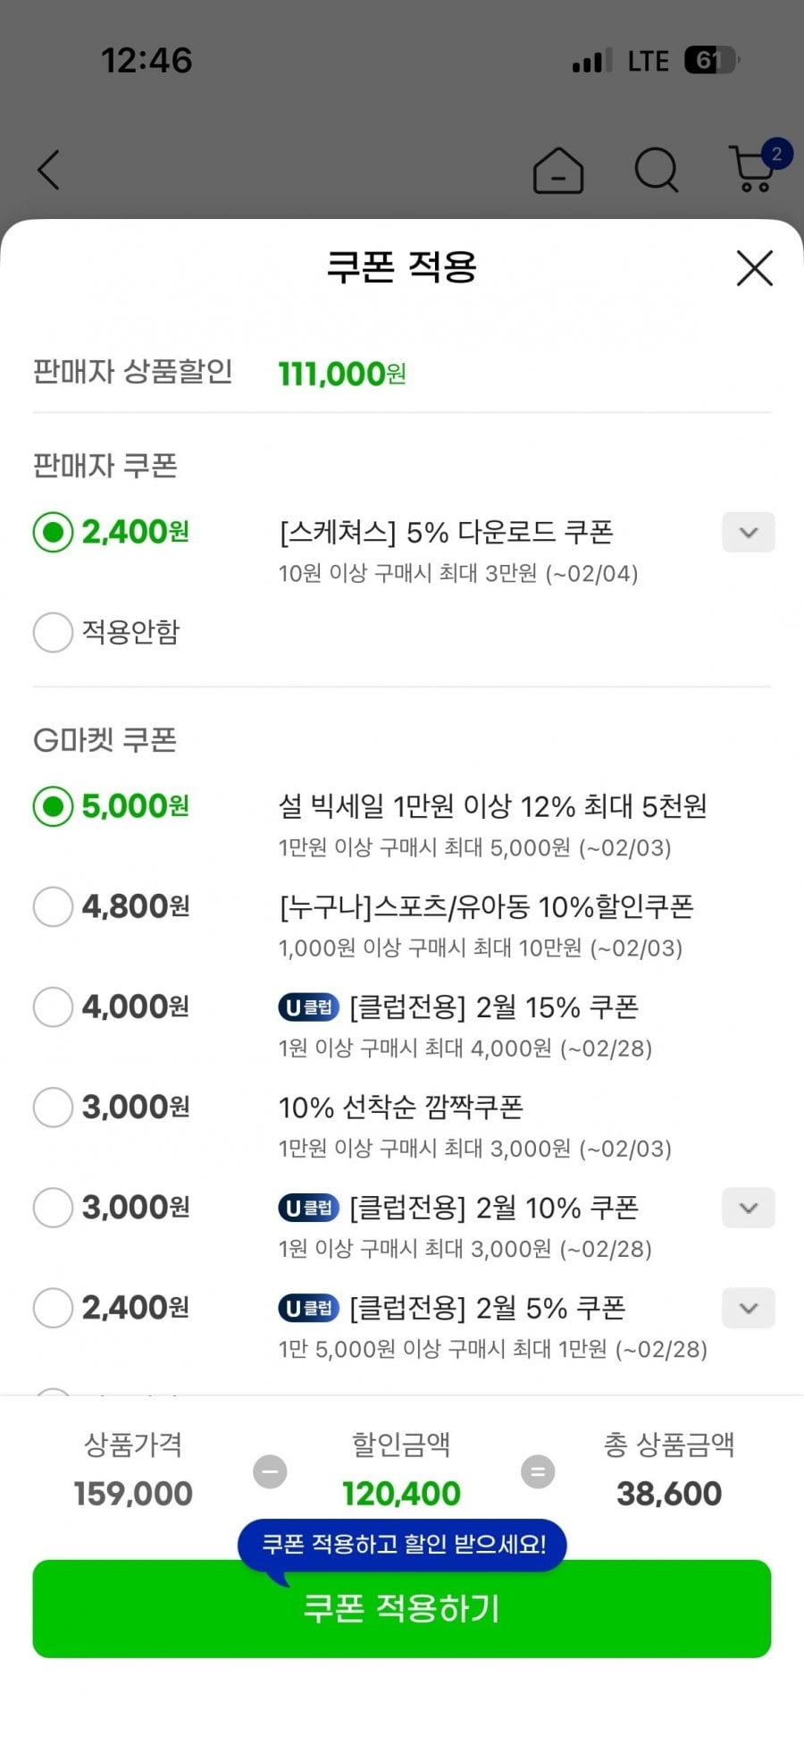Image resolution: width=804 pixels, height=1744 pixels.
Task: Choose the 3,000원 선착순 깜짝쿠폰 radio
Action: pos(53,1108)
